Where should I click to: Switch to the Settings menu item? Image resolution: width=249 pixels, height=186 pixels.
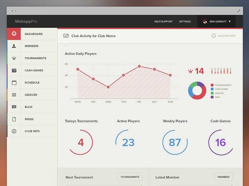(185, 21)
